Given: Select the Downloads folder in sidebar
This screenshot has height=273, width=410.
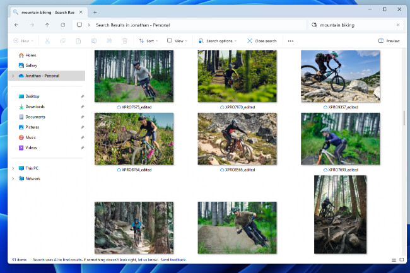Looking at the screenshot, I should [x=35, y=107].
